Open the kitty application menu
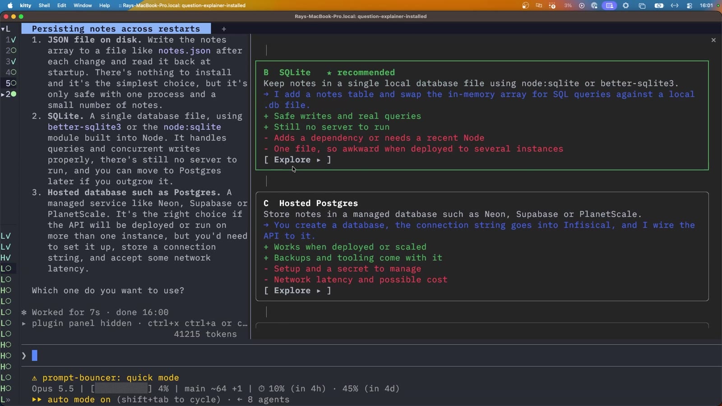 26,5
